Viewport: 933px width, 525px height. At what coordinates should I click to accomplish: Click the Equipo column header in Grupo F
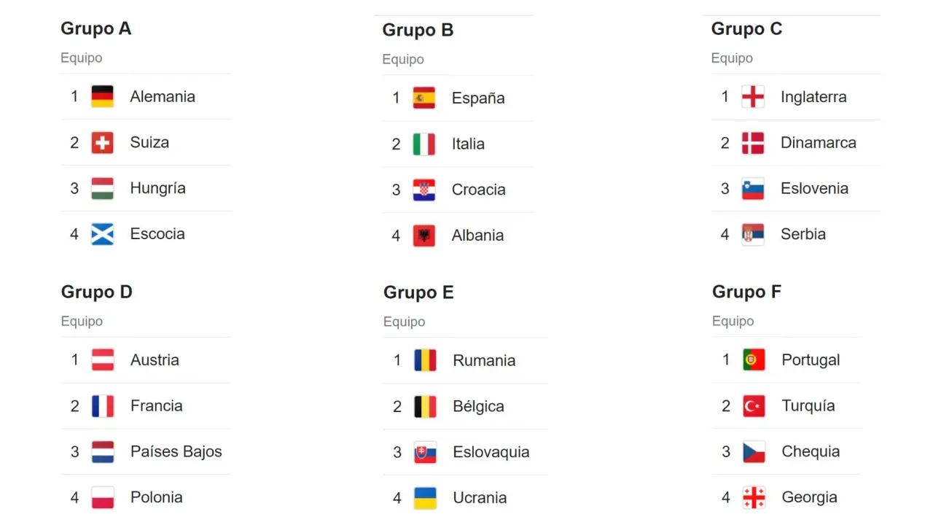(733, 321)
